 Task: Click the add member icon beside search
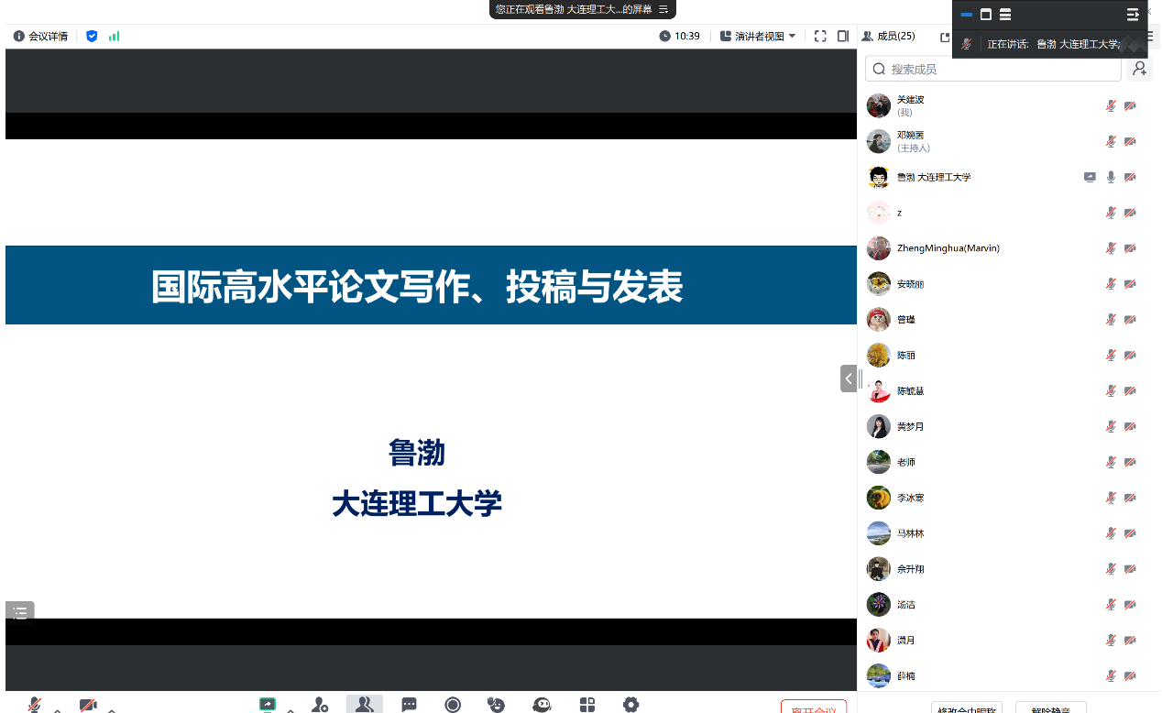point(1139,69)
